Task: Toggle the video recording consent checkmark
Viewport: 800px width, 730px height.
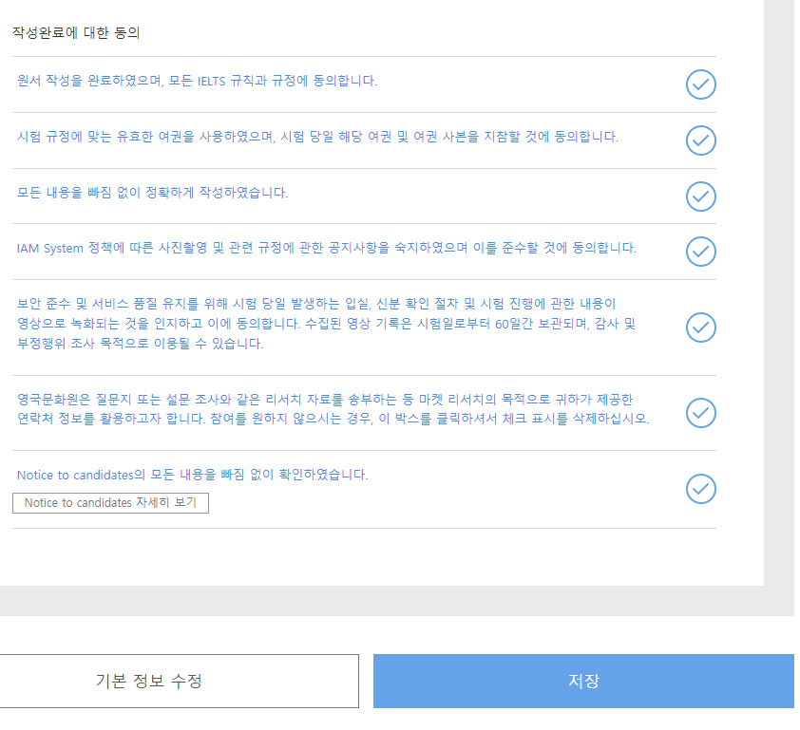Action: (700, 328)
